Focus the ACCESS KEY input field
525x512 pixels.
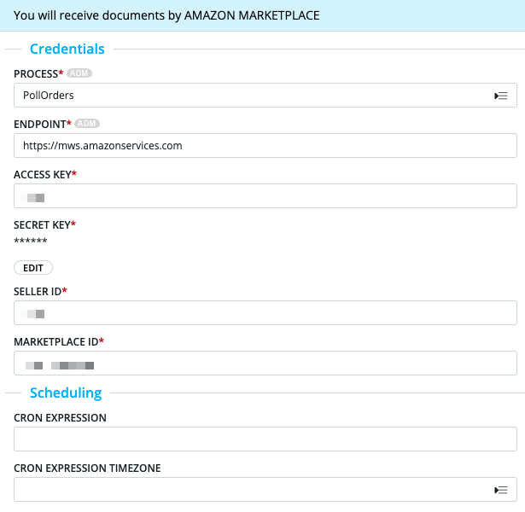[265, 195]
